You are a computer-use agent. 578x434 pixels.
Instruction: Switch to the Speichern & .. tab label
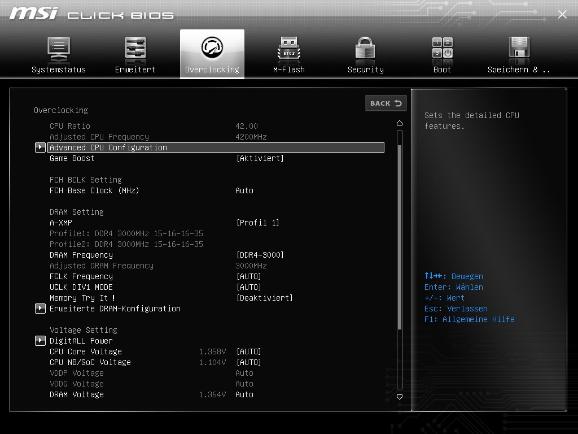[x=519, y=70]
